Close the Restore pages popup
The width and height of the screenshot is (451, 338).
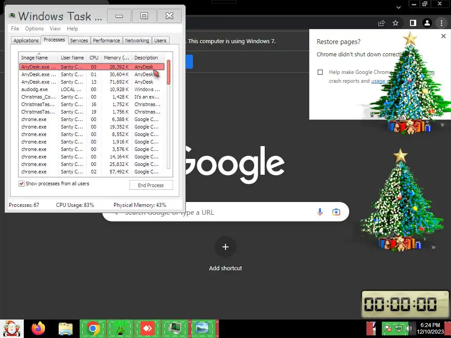(x=444, y=36)
